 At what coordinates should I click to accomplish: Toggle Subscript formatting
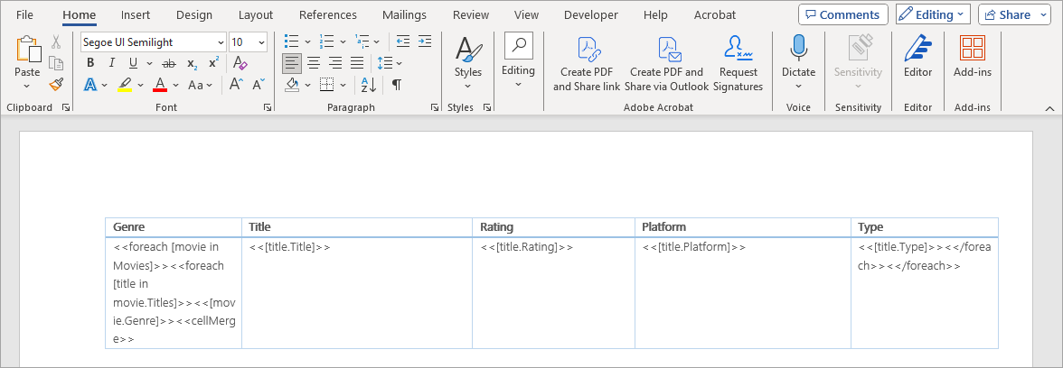pyautogui.click(x=192, y=63)
